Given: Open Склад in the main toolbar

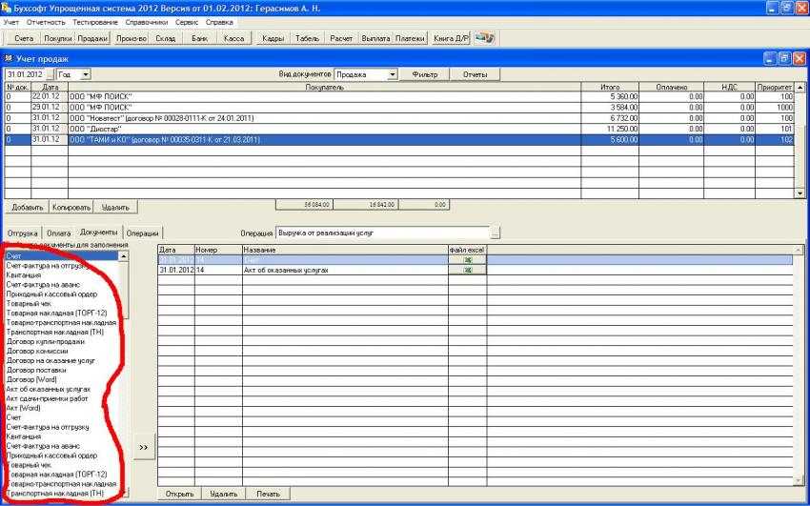Looking at the screenshot, I should 166,39.
